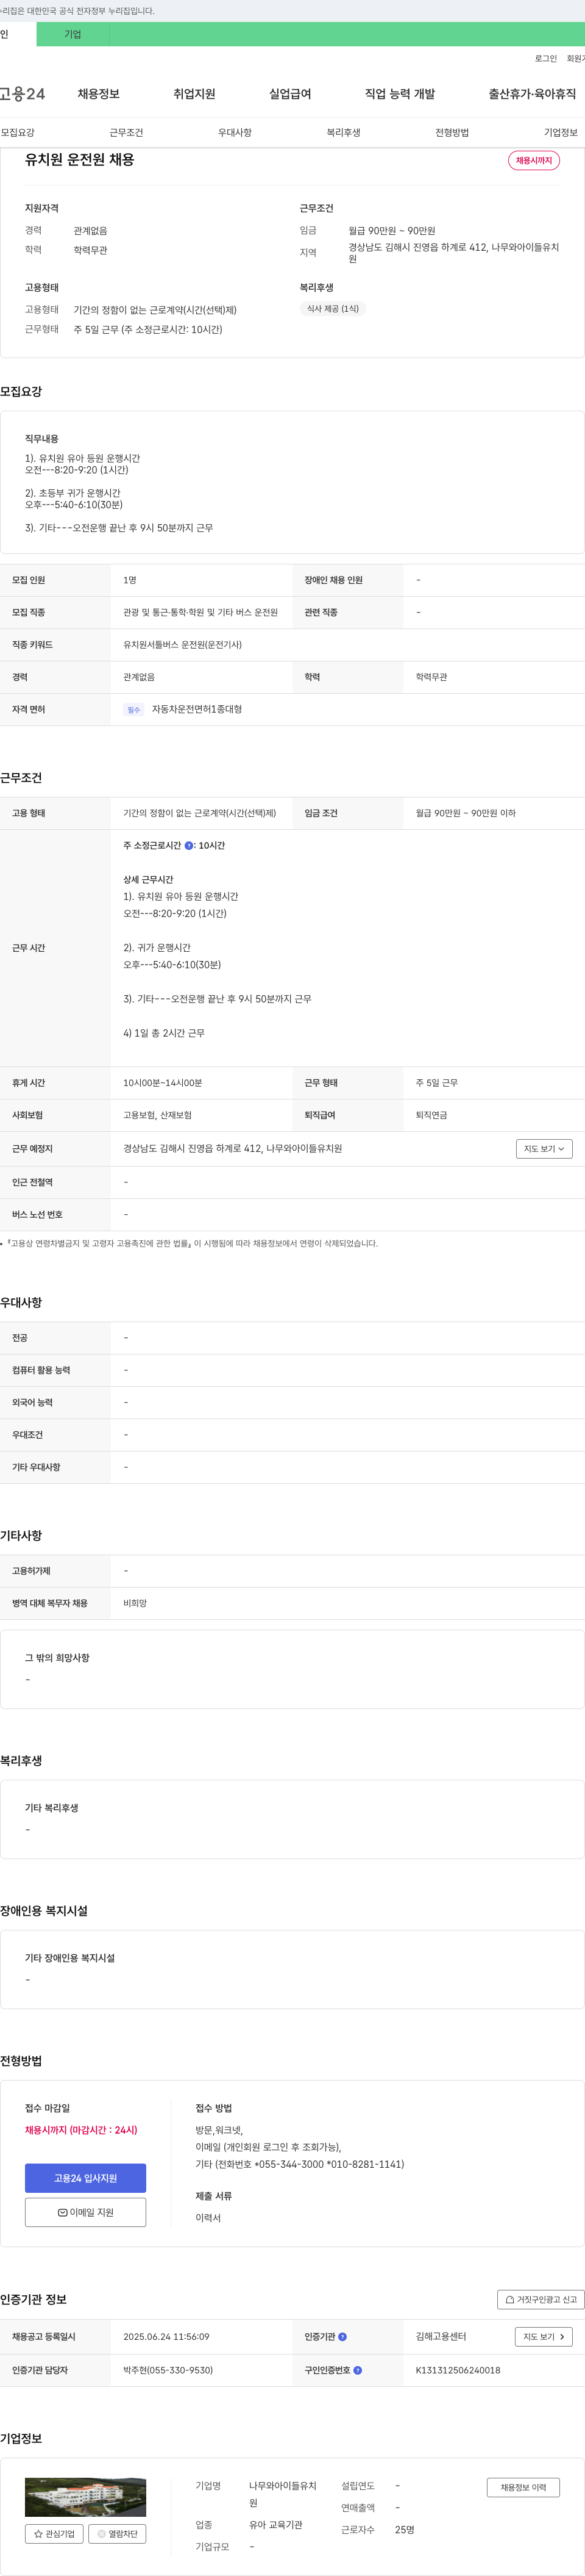Click the registration date 2025.06.24 11:56:09
Image resolution: width=585 pixels, height=2576 pixels.
pos(167,2337)
